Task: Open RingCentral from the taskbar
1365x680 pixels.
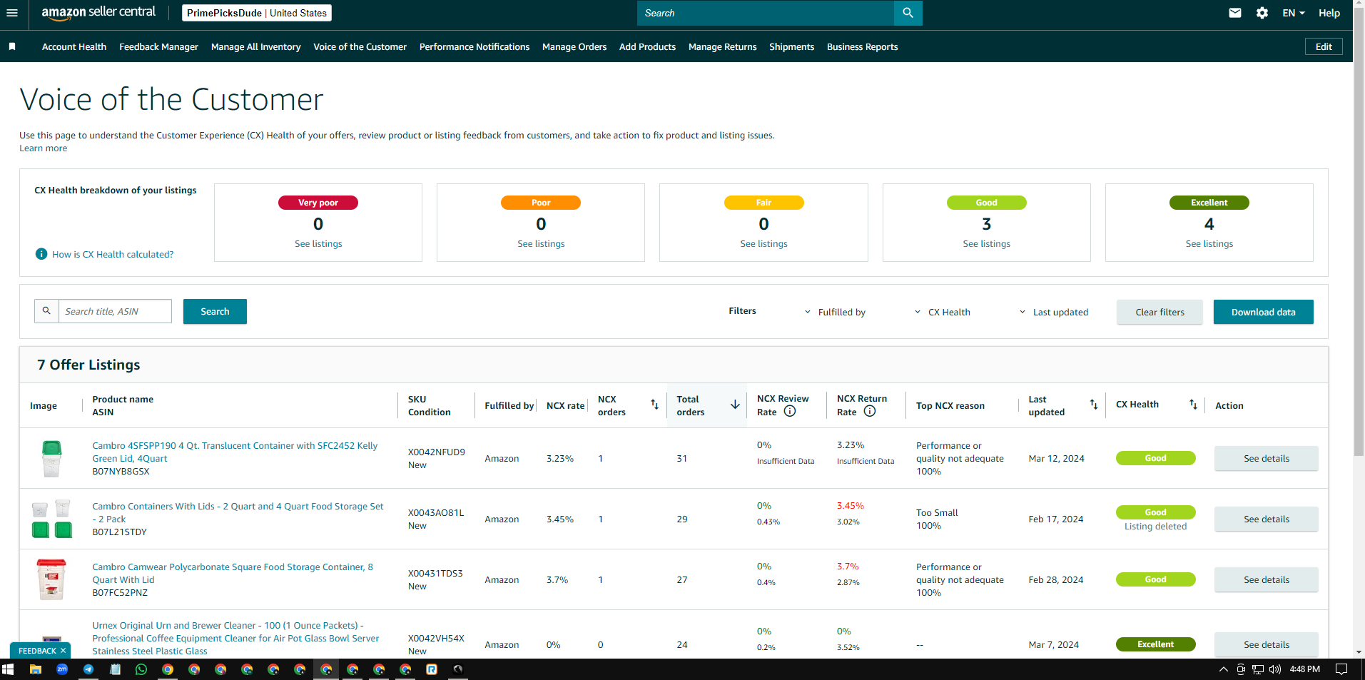Action: (x=432, y=669)
